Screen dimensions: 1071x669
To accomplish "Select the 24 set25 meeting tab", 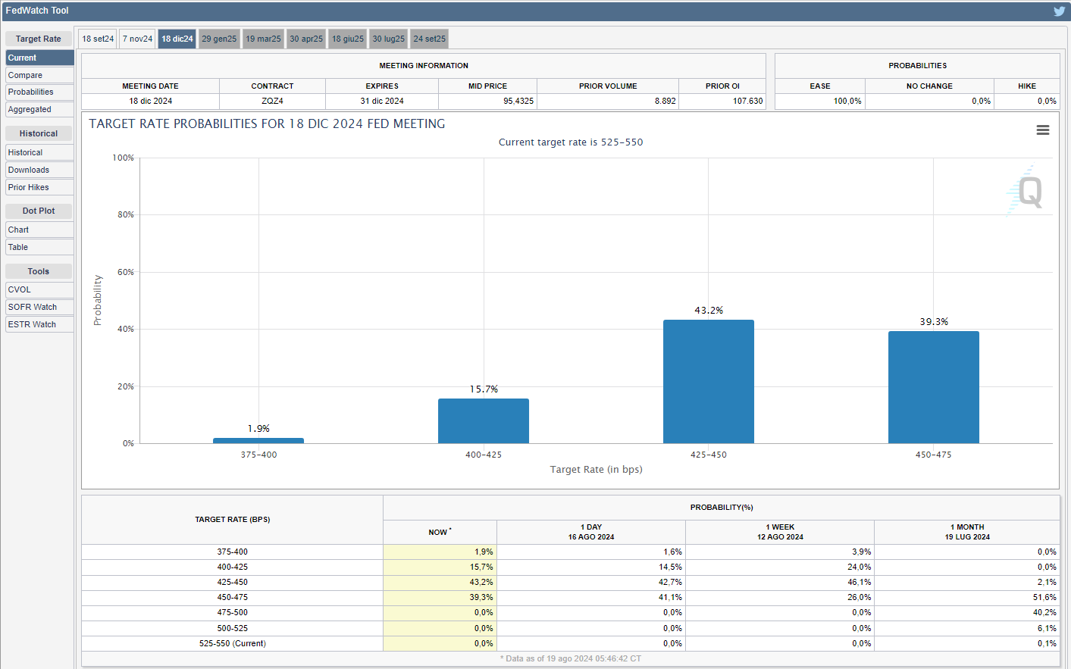I will pyautogui.click(x=429, y=39).
